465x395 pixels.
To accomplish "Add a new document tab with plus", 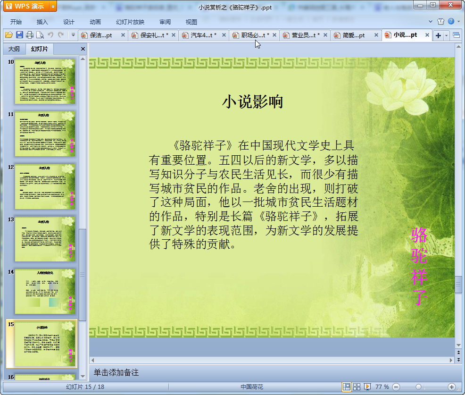I will [x=438, y=35].
